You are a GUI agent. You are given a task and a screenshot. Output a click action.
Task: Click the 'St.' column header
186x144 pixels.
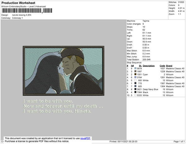[x=140, y=66]
